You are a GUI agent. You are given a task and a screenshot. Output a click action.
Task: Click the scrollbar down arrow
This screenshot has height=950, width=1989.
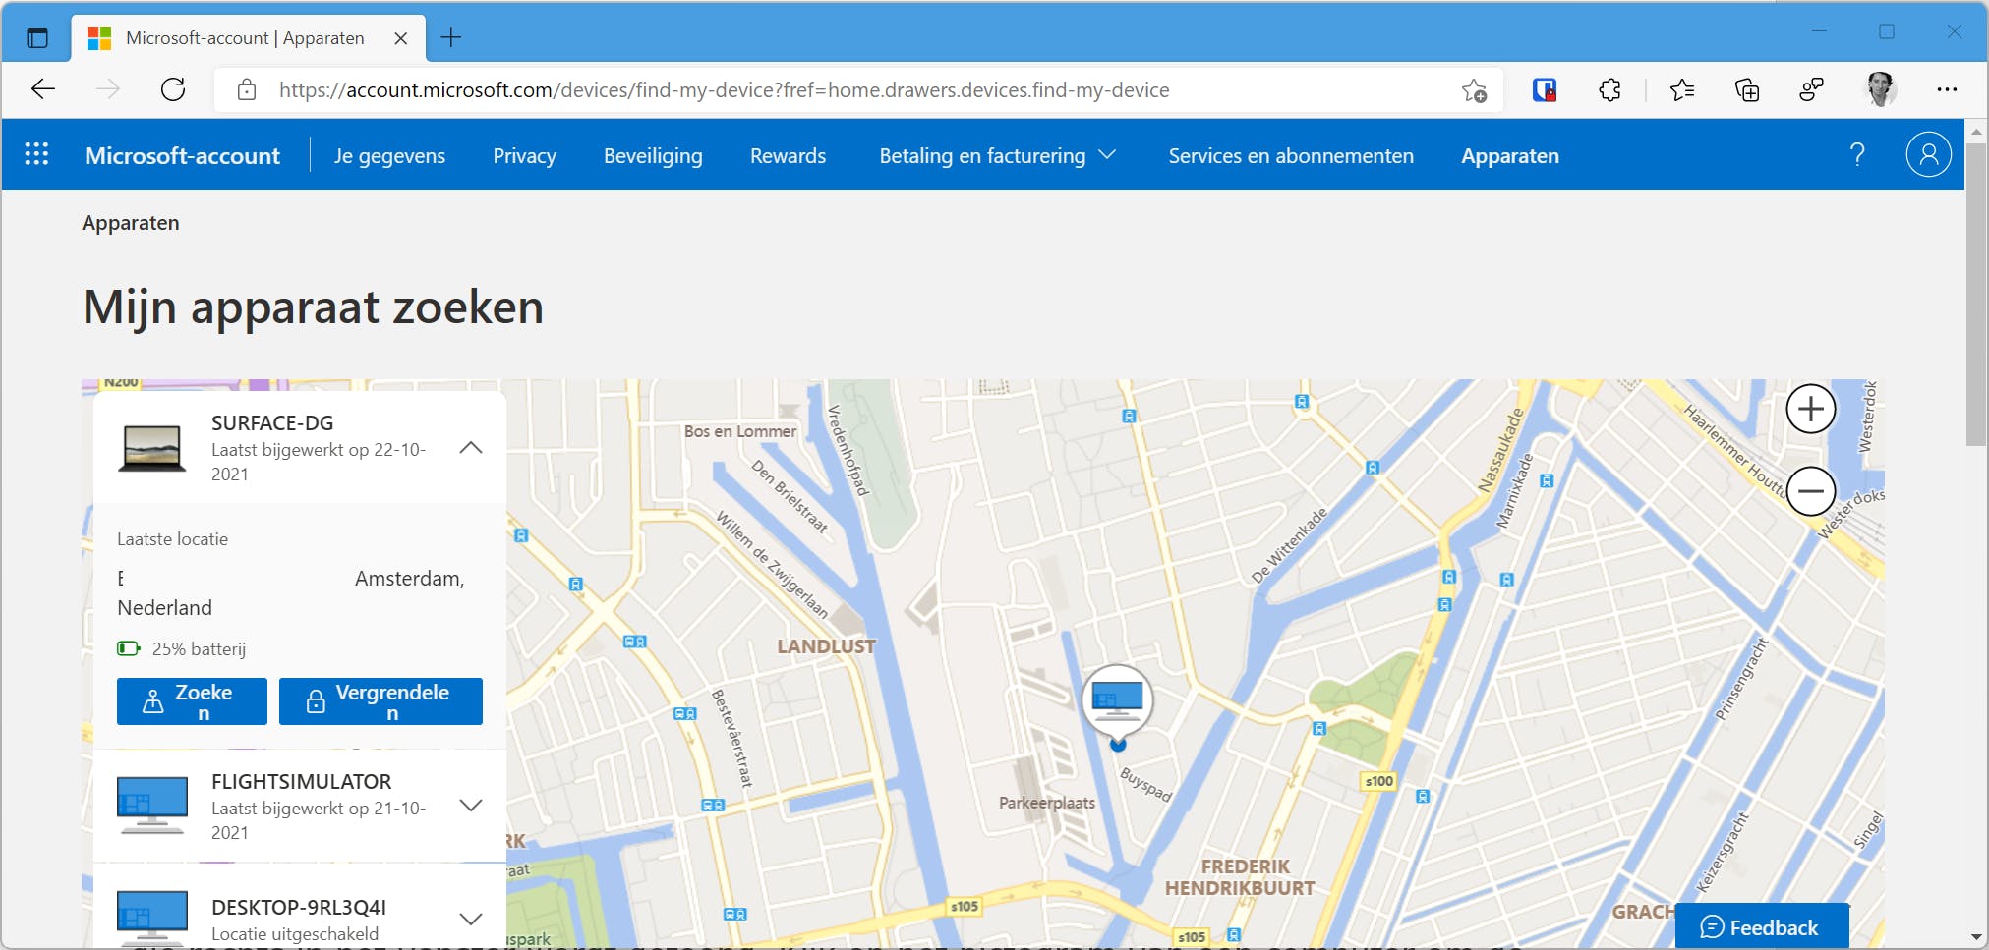pyautogui.click(x=1976, y=937)
